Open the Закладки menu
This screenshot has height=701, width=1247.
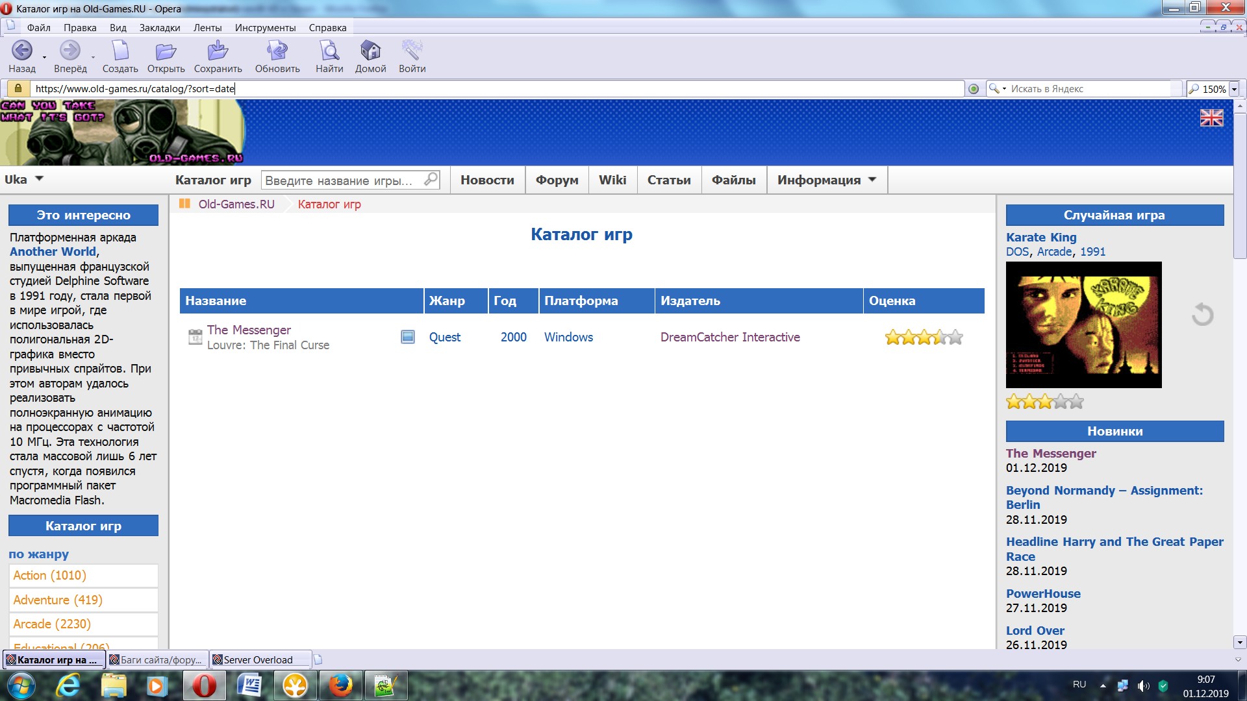click(x=159, y=28)
